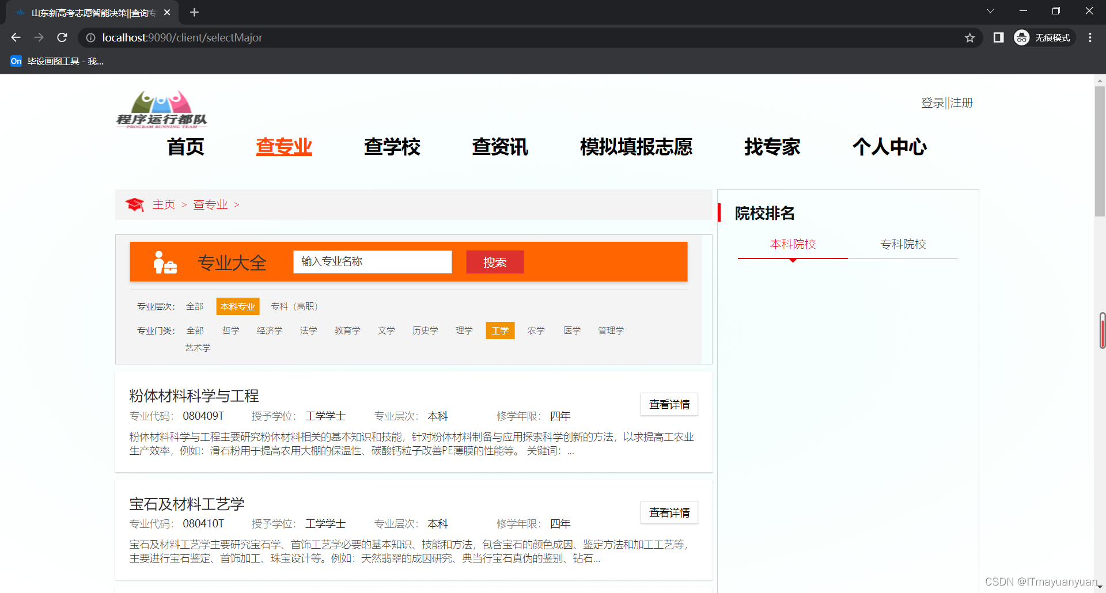Open 查资讯 in the main navigation
Viewport: 1106px width, 593px height.
click(500, 147)
